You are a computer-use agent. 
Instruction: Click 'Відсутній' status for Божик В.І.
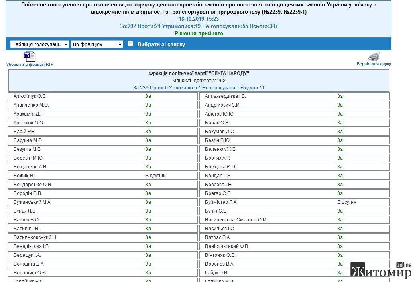point(155,176)
